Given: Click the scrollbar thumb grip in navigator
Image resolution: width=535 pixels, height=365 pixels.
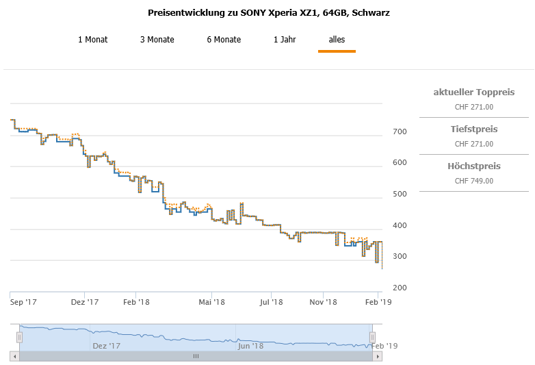Looking at the screenshot, I should pyautogui.click(x=196, y=356).
